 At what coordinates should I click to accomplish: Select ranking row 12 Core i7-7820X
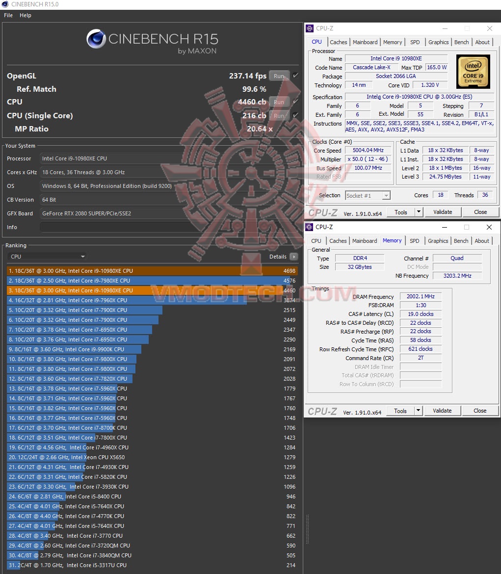tap(152, 379)
